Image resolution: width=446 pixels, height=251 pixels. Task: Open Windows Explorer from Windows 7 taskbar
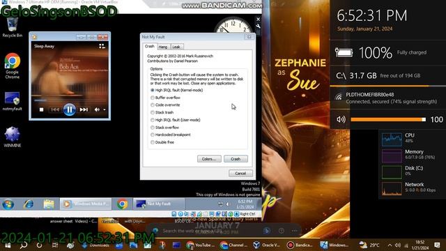coord(49,204)
